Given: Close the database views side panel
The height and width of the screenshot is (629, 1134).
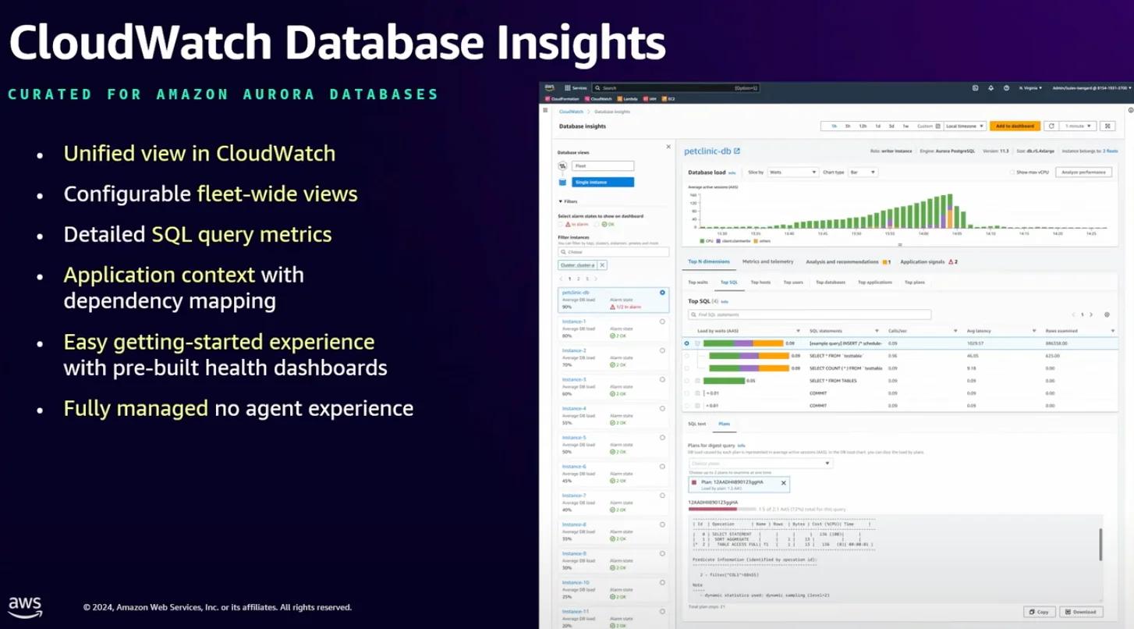Looking at the screenshot, I should point(668,147).
